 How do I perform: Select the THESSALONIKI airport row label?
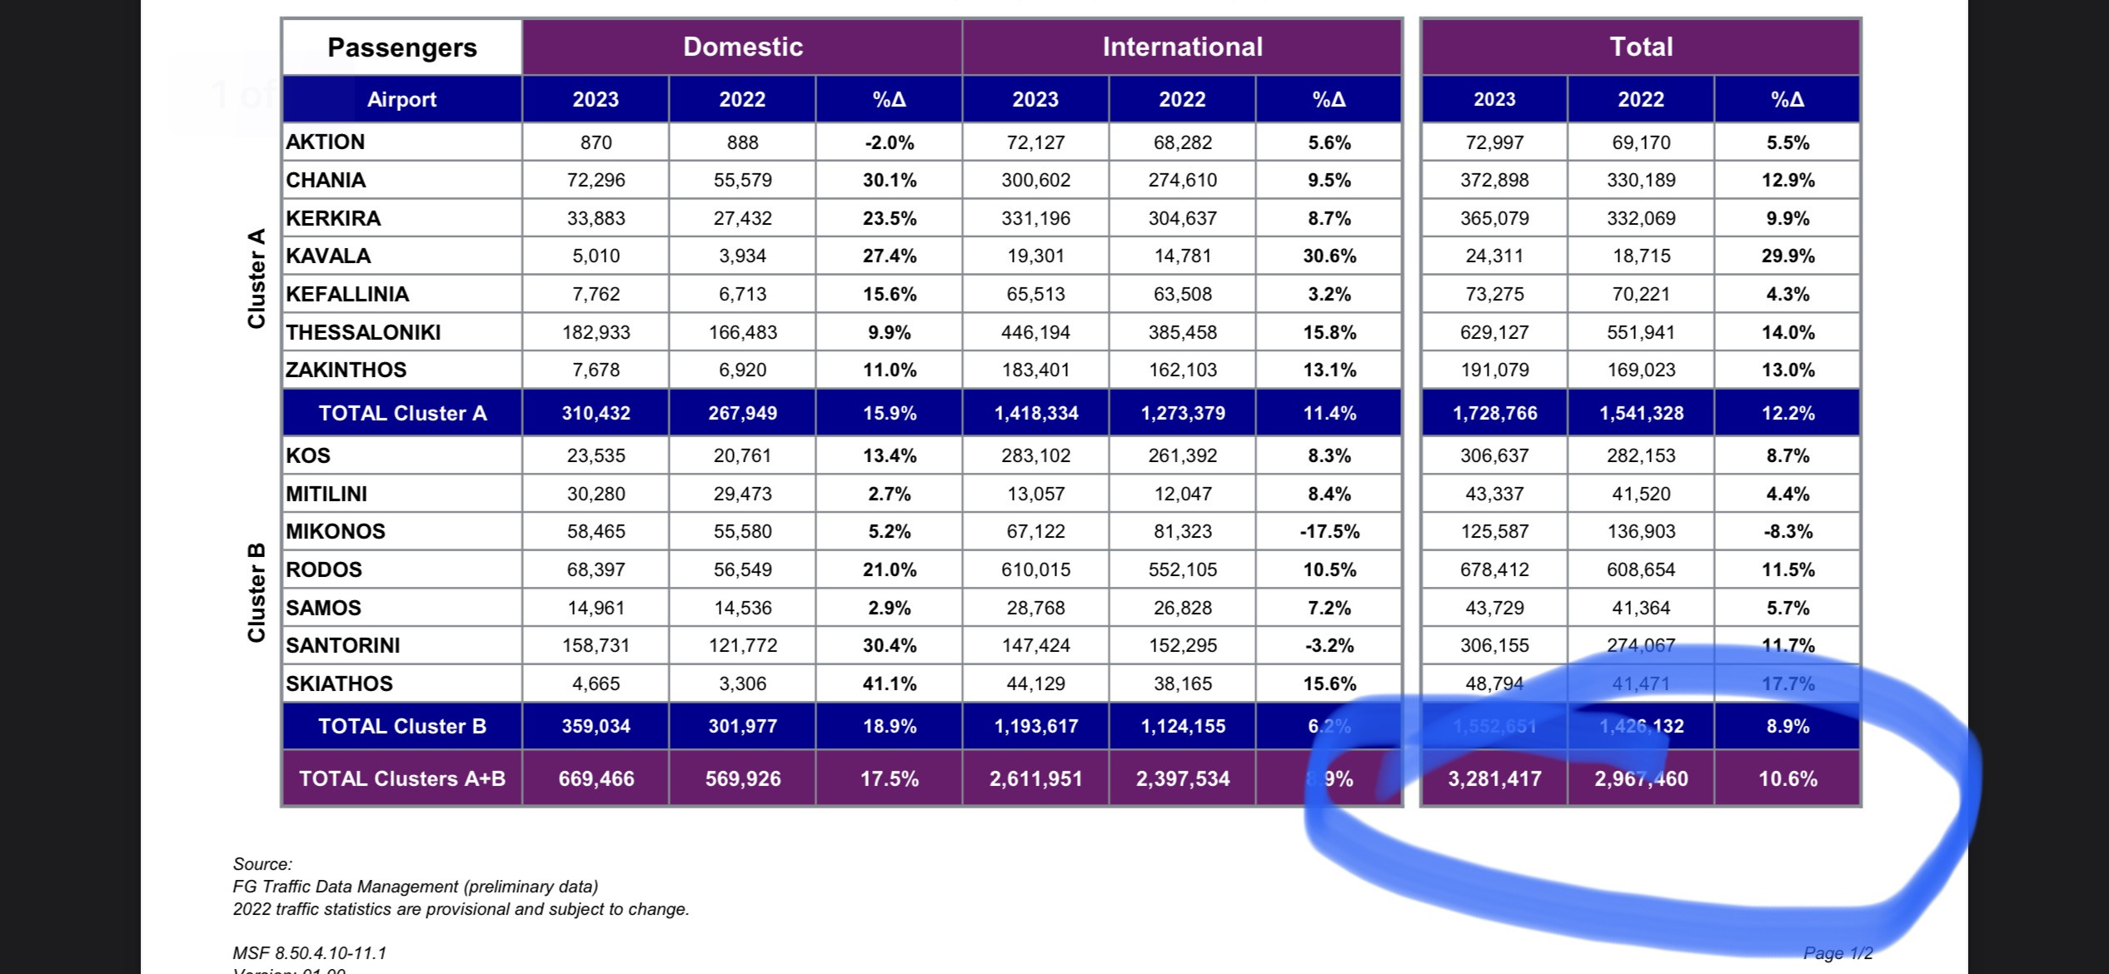click(363, 332)
